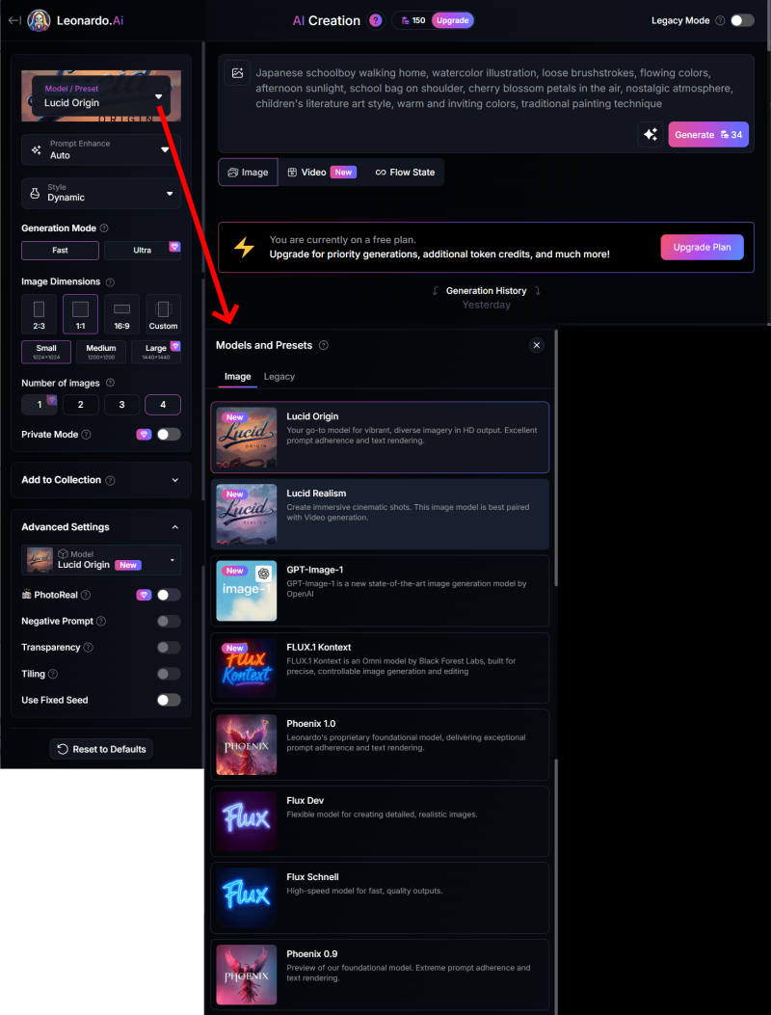Open the Style Dynamic dropdown
Image resolution: width=771 pixels, height=1015 pixels.
[101, 193]
